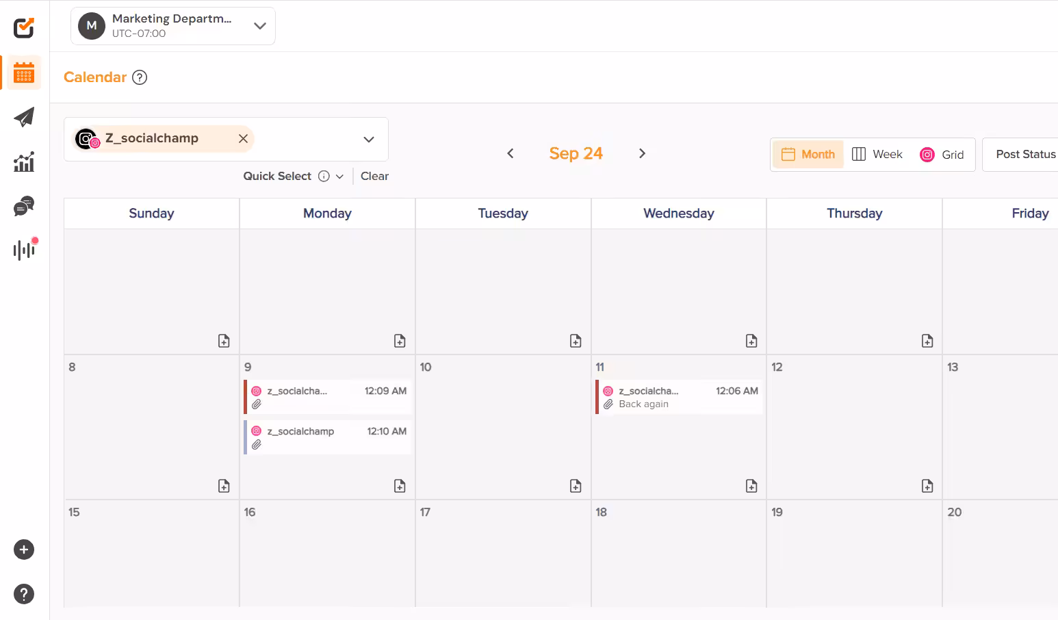This screenshot has height=620, width=1058.
Task: Remove Z_socialchamp account chip
Action: click(243, 138)
